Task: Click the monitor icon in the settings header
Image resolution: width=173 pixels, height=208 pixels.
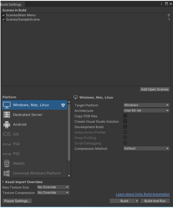Action: (75, 97)
